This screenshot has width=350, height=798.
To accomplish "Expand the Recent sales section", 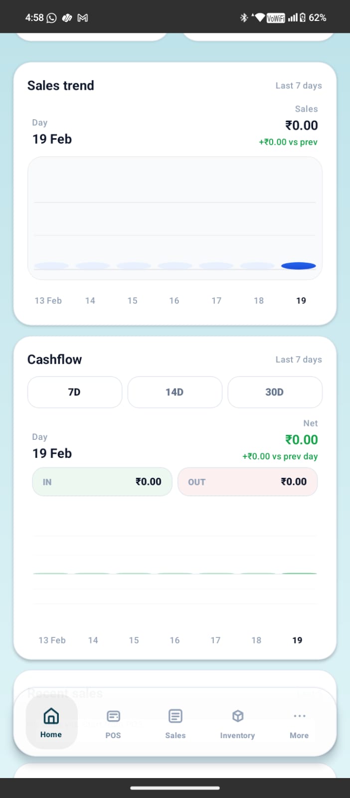I will coord(65,693).
